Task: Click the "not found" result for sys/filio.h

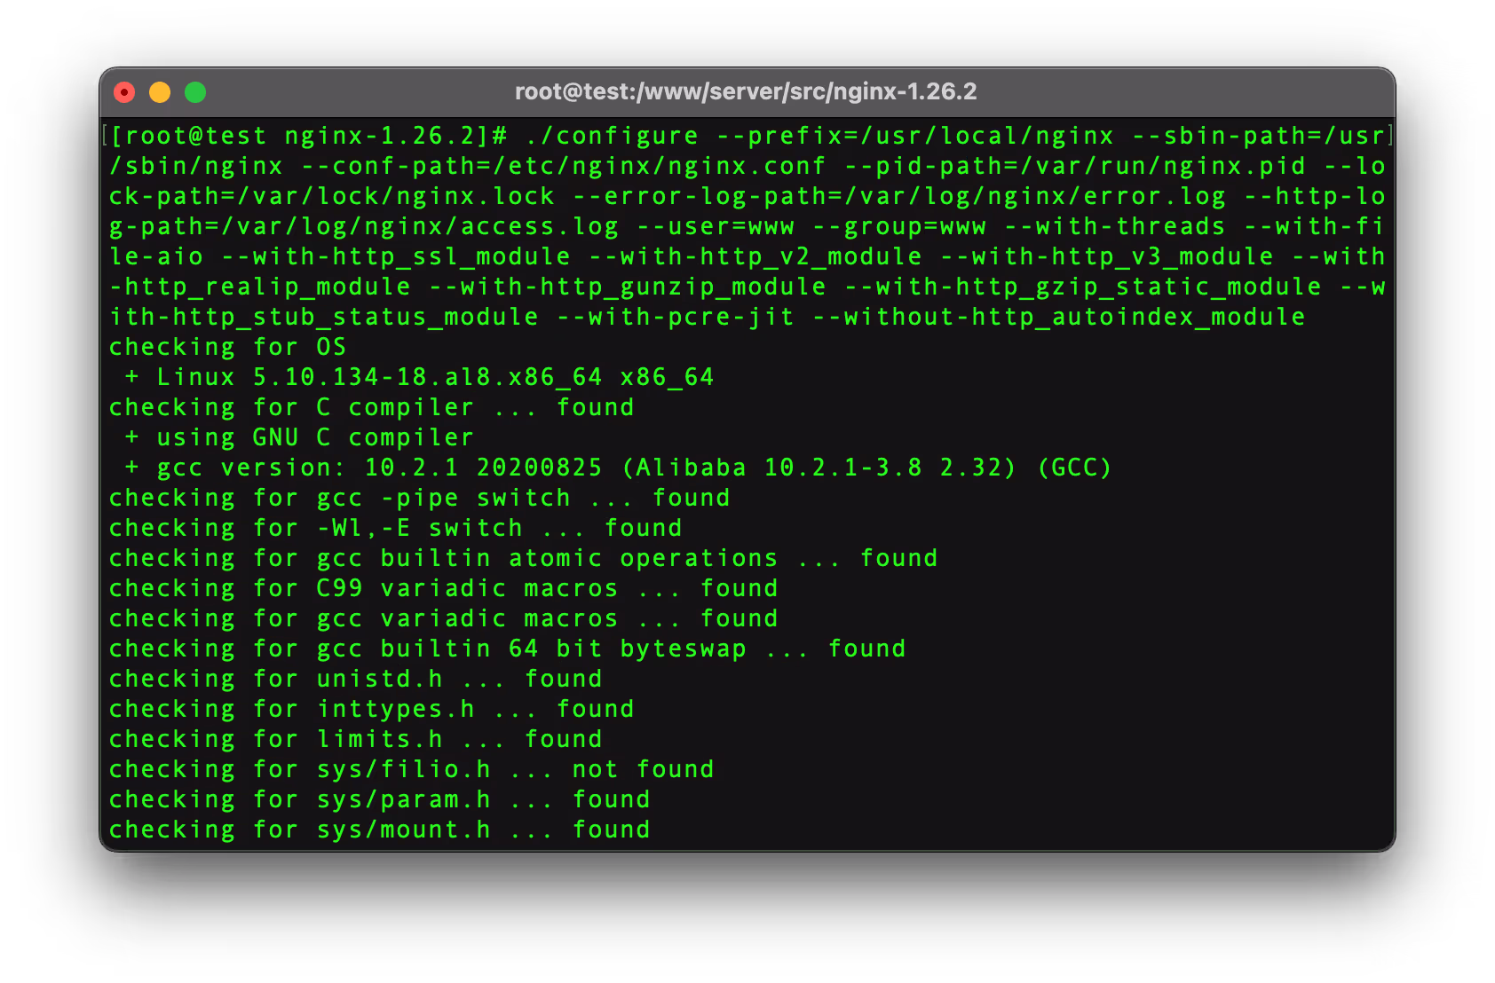Action: (x=643, y=769)
